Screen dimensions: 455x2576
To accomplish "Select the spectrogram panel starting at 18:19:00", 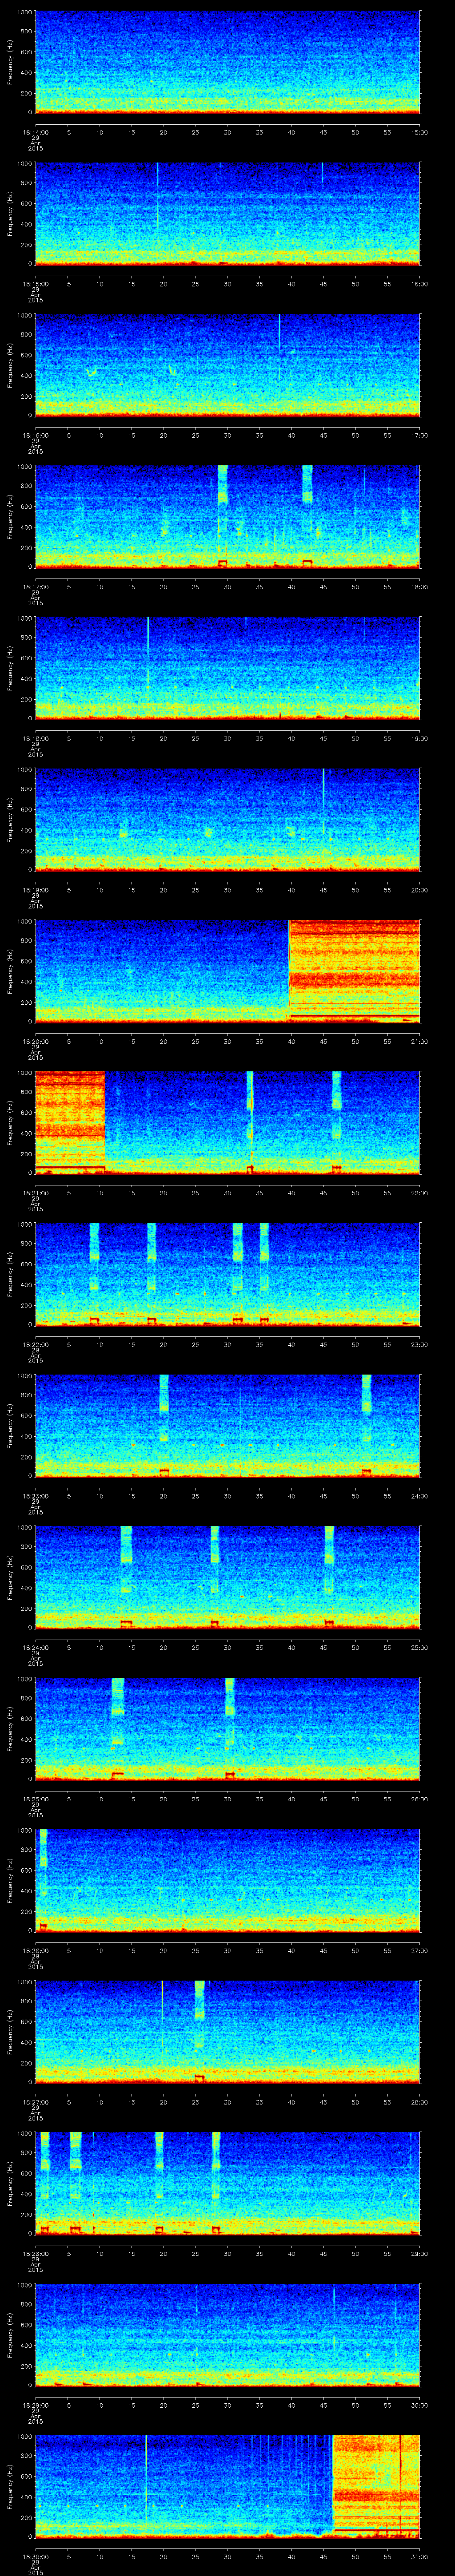I will point(227,820).
